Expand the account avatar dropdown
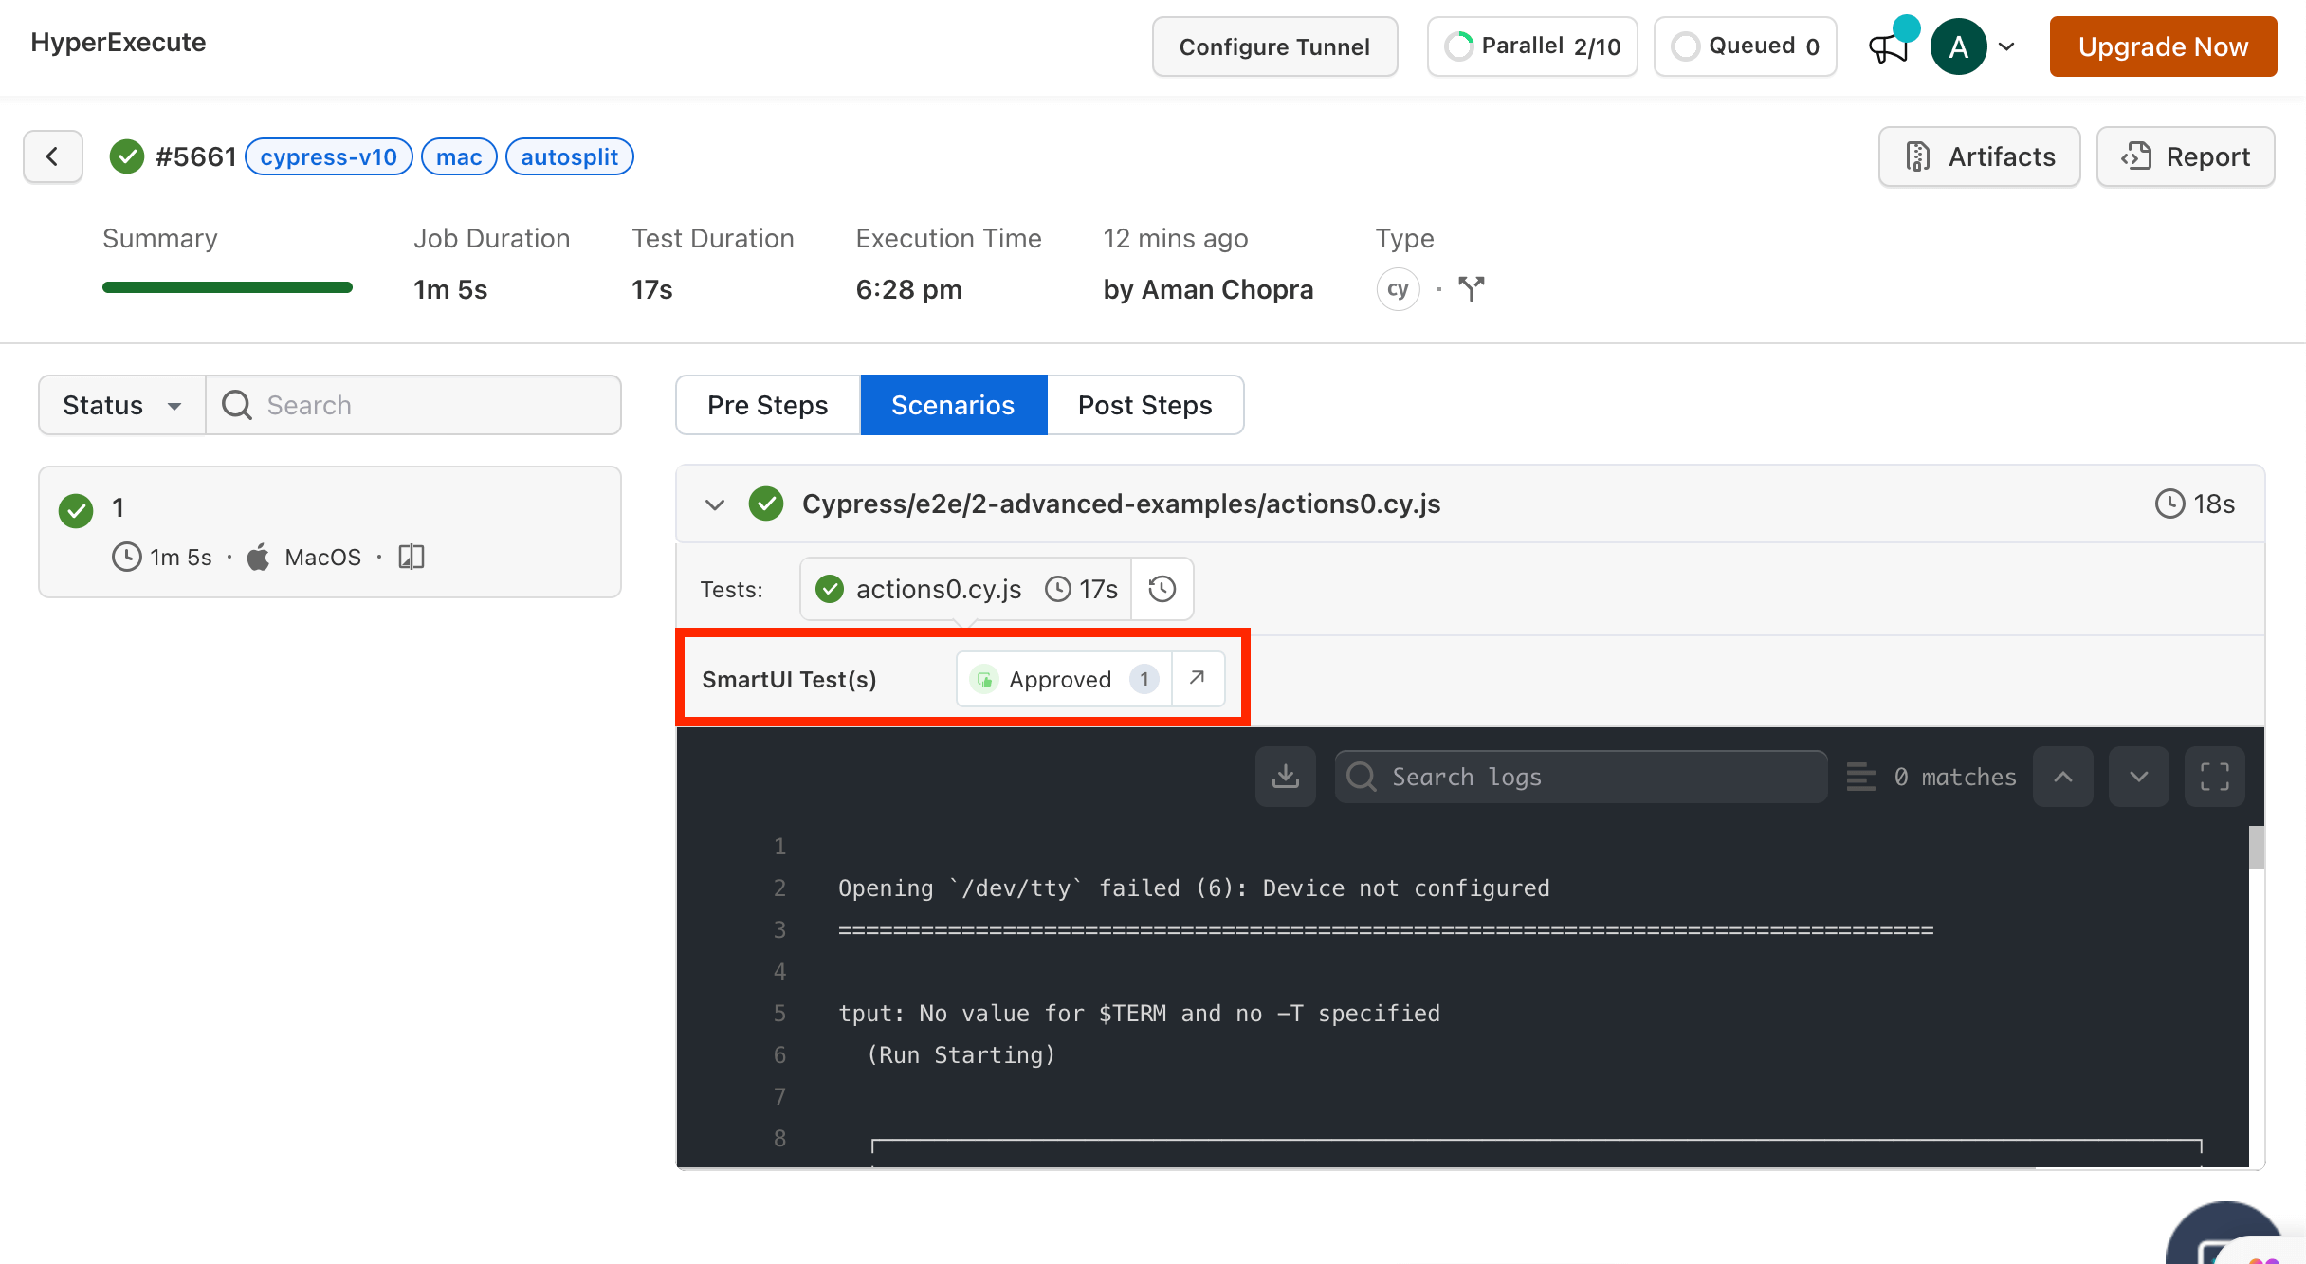2306x1264 pixels. (2006, 46)
